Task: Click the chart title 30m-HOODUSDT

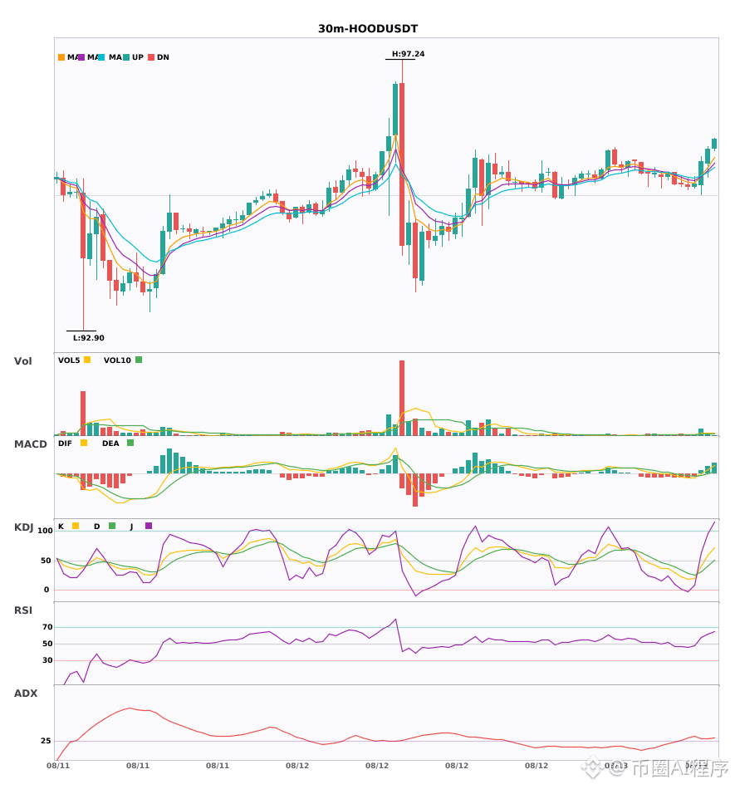Action: pyautogui.click(x=368, y=29)
